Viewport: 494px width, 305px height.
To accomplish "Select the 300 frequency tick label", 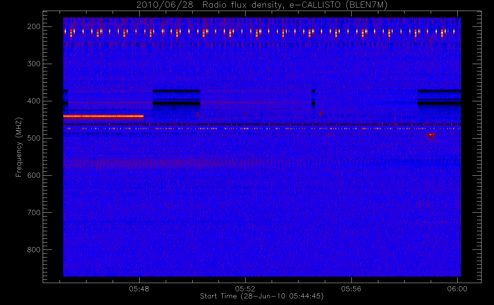I will point(34,64).
